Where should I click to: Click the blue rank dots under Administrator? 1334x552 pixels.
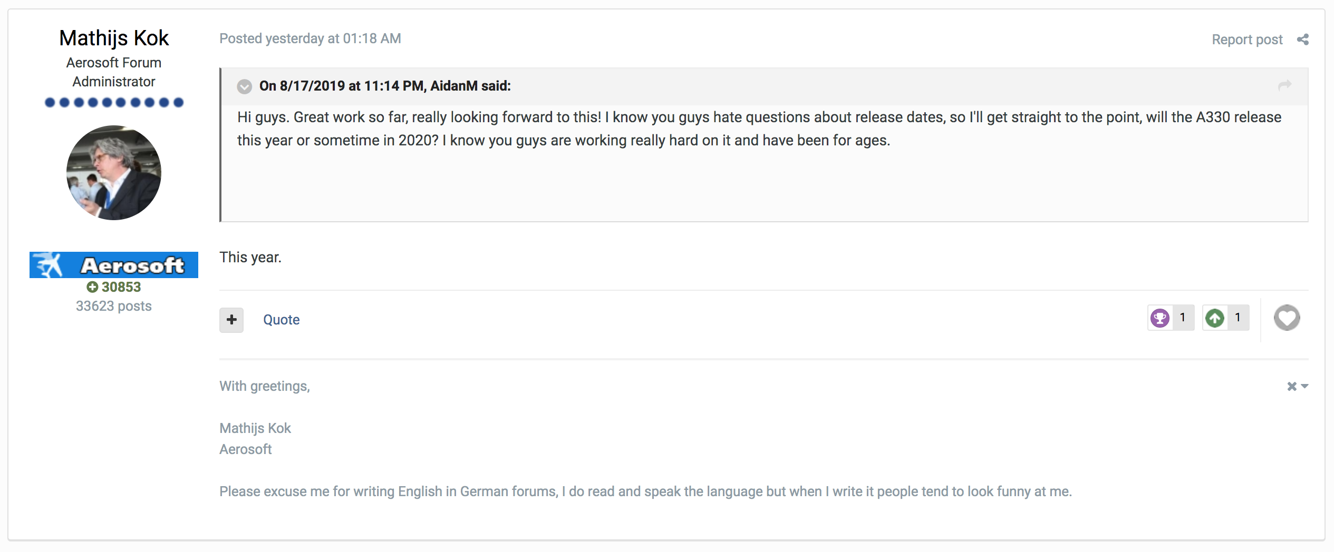pyautogui.click(x=114, y=102)
